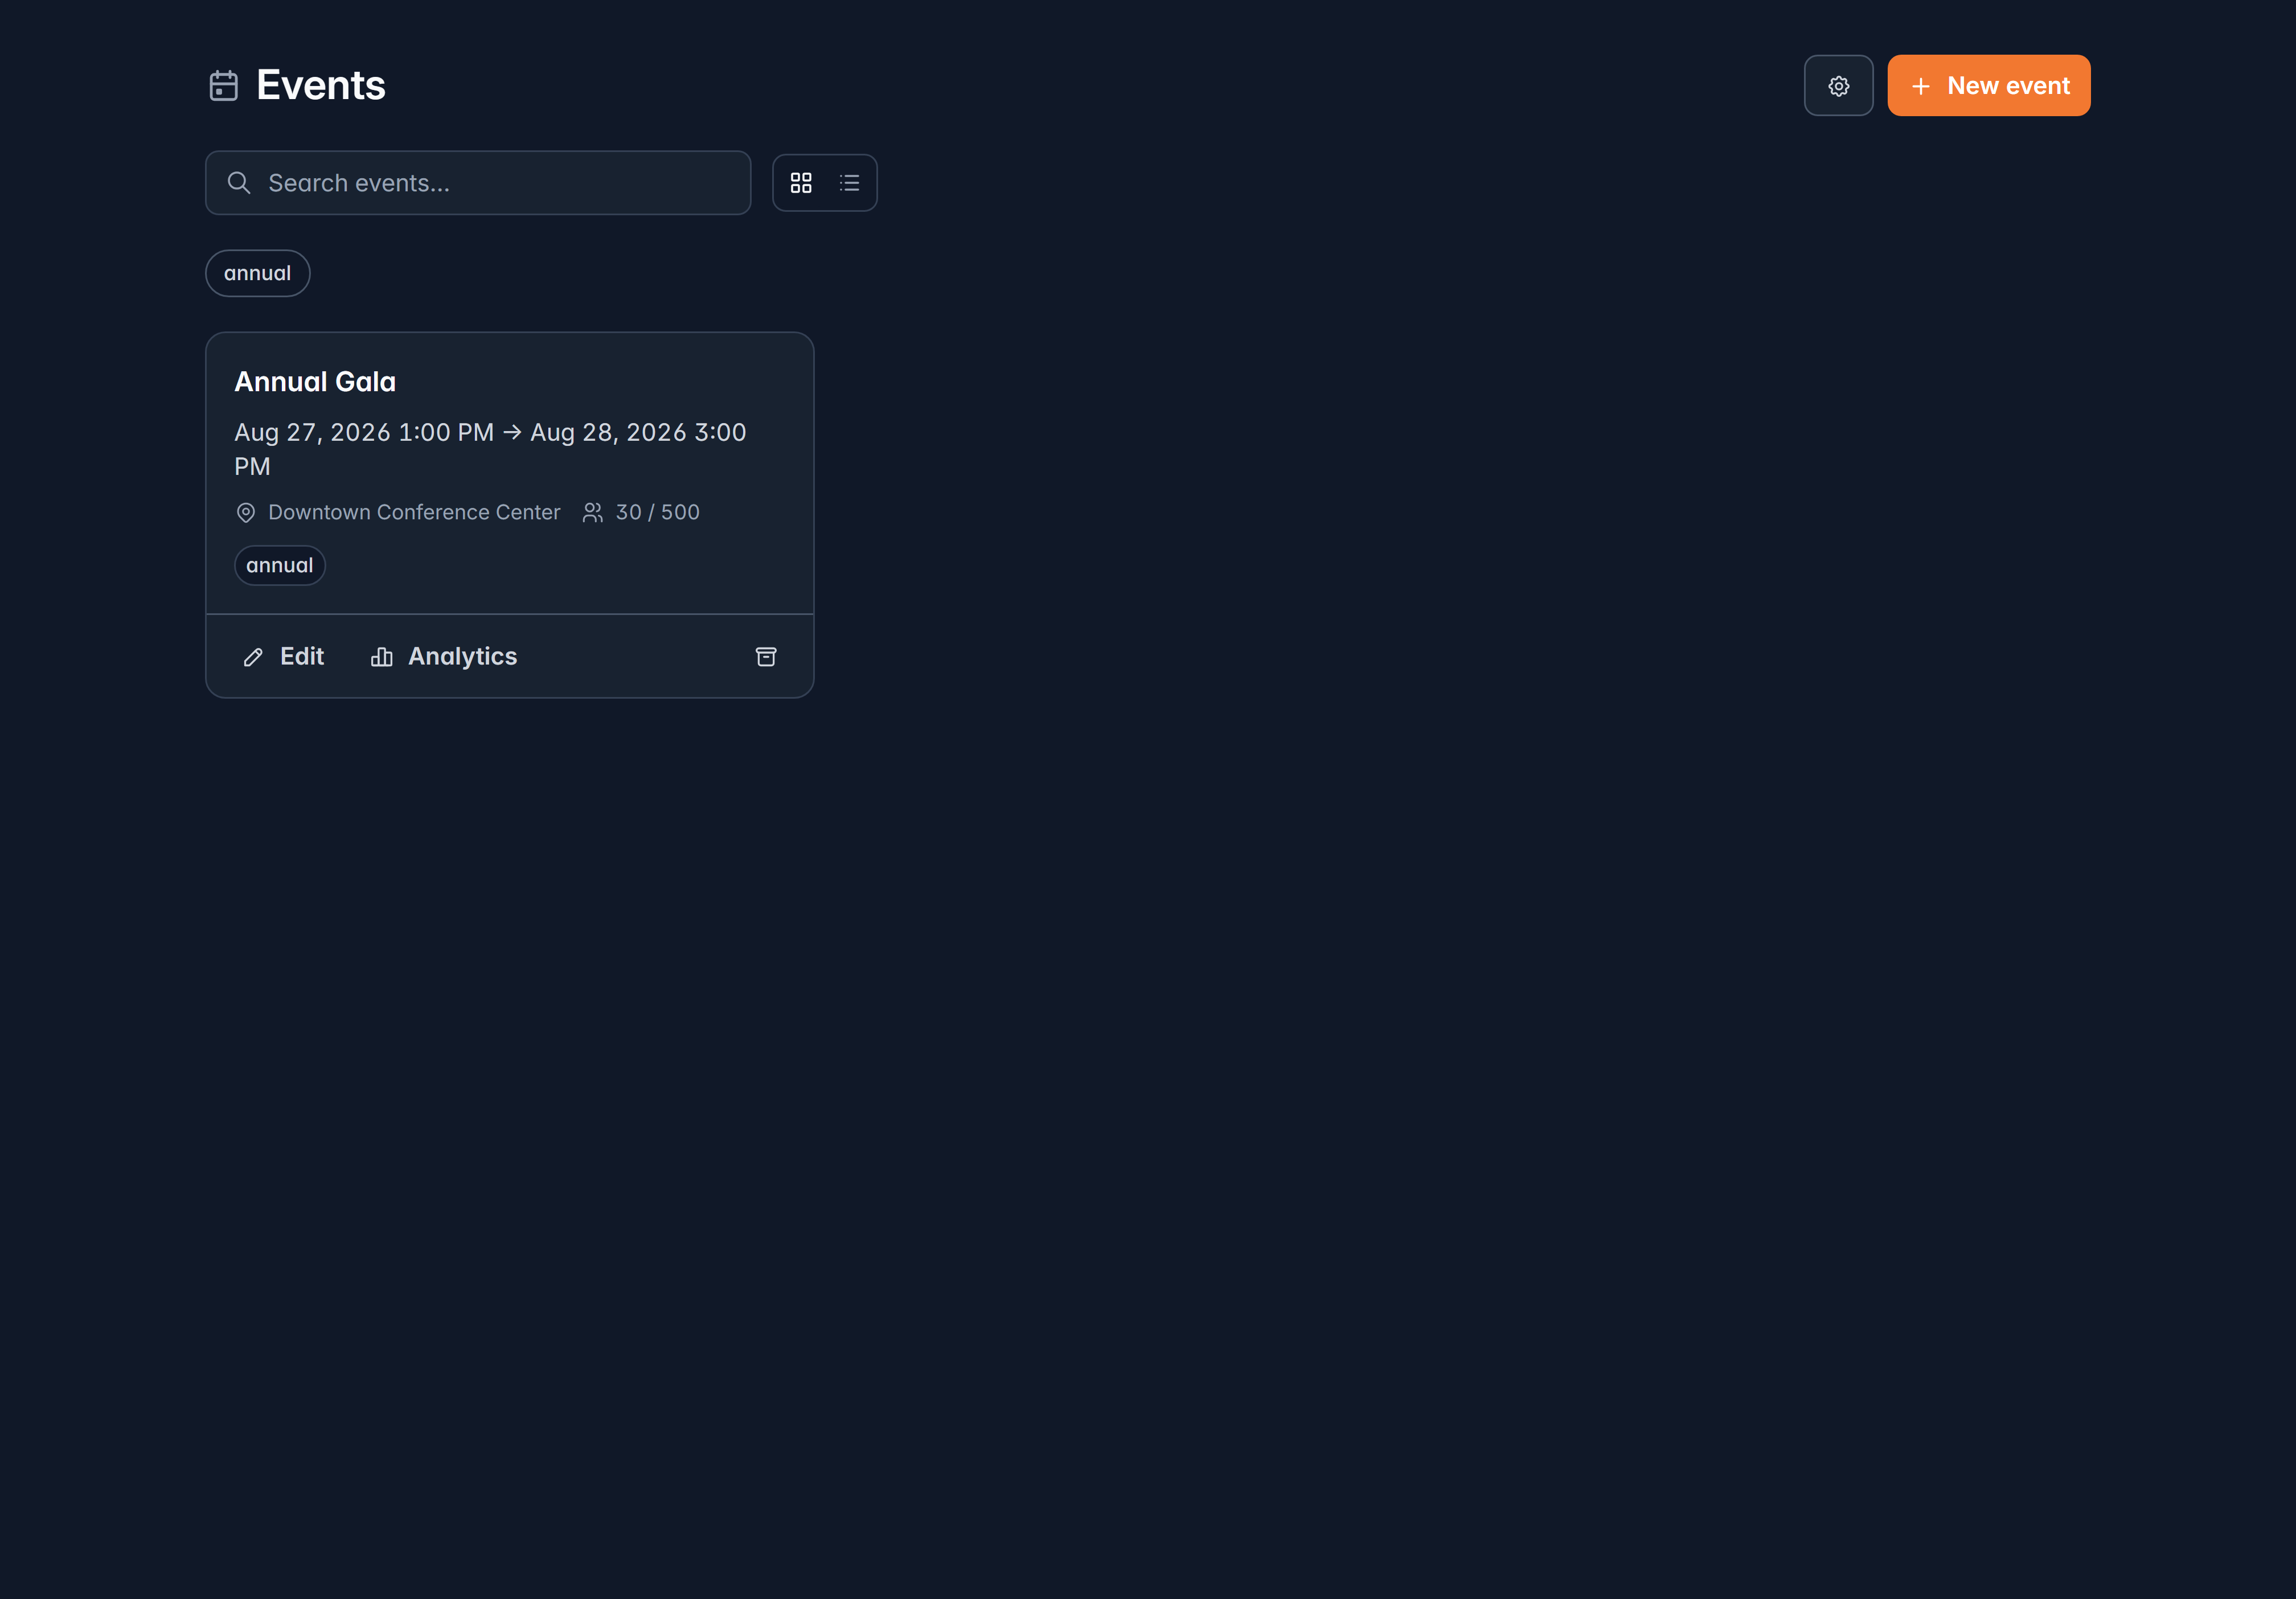Switch to grid view
This screenshot has height=1599, width=2296.
(801, 183)
